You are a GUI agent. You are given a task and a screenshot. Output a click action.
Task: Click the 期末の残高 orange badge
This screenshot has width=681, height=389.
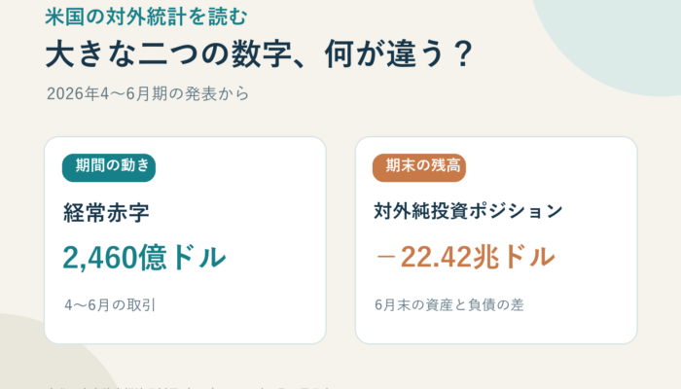(419, 167)
